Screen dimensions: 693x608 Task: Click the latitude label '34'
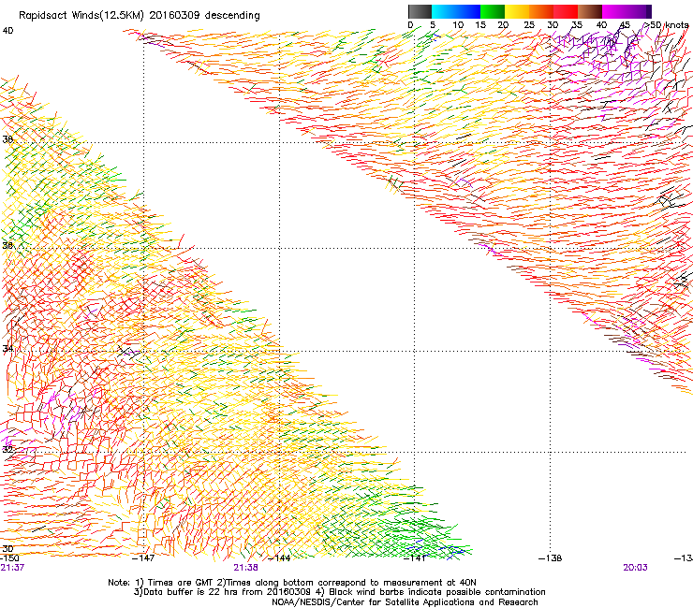click(x=7, y=348)
